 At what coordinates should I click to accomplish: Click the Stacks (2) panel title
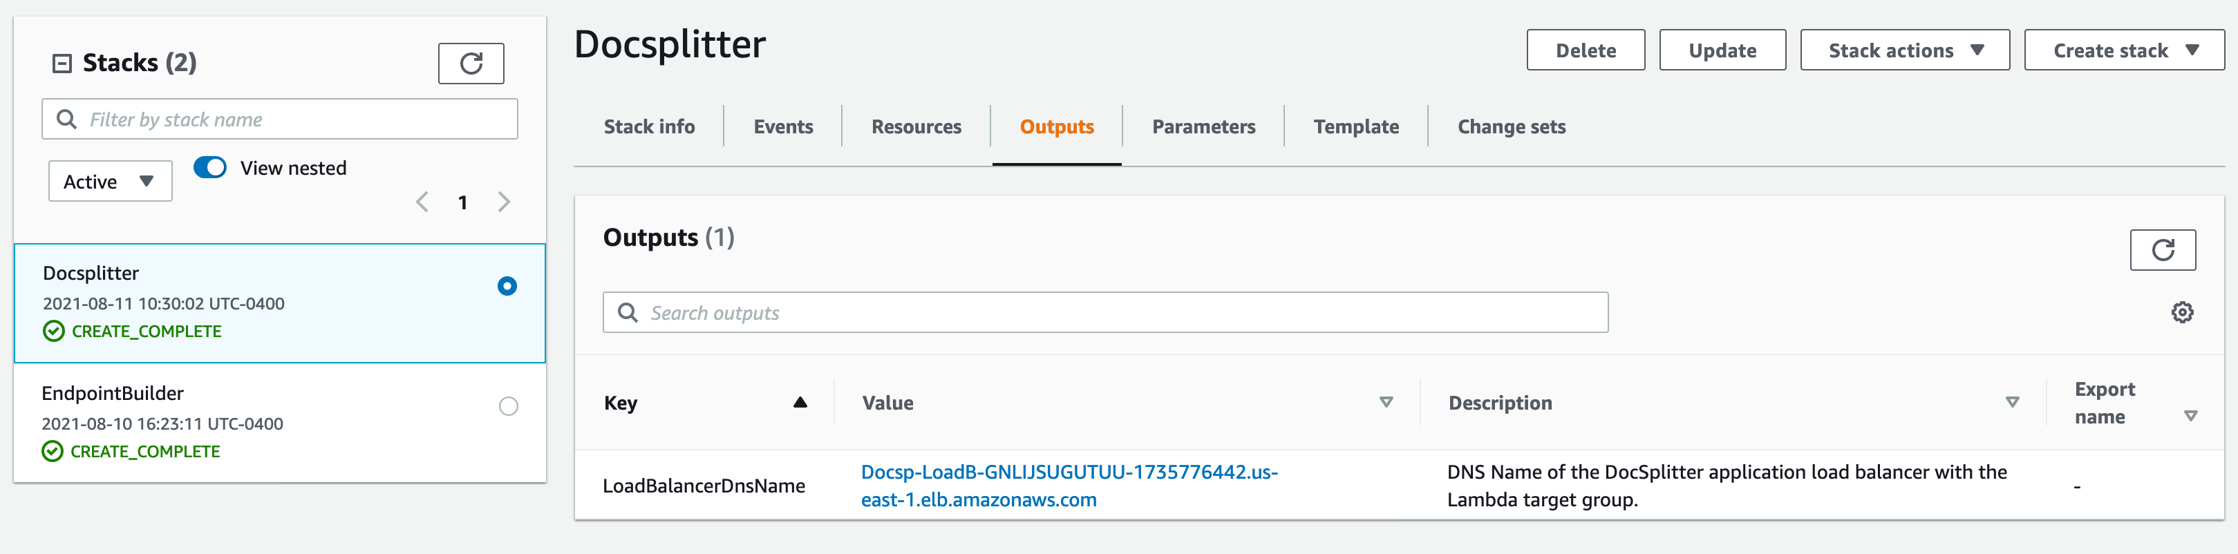click(139, 64)
